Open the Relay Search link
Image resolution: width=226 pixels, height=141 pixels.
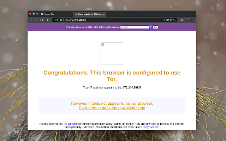(150, 127)
